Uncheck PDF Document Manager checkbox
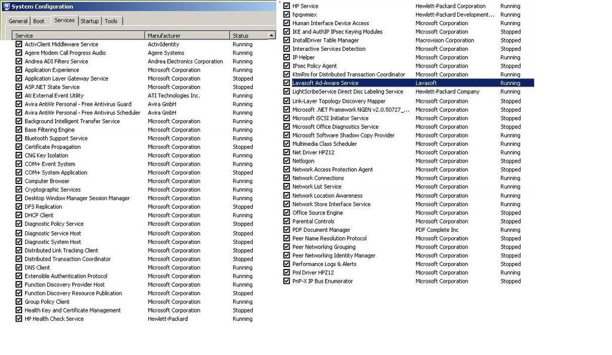The width and height of the screenshot is (612, 355). coord(286,229)
